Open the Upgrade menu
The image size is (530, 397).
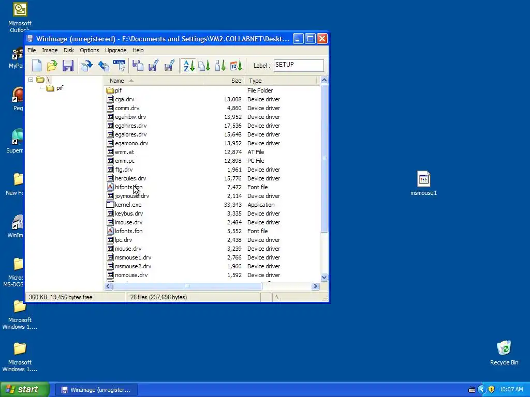pyautogui.click(x=115, y=50)
